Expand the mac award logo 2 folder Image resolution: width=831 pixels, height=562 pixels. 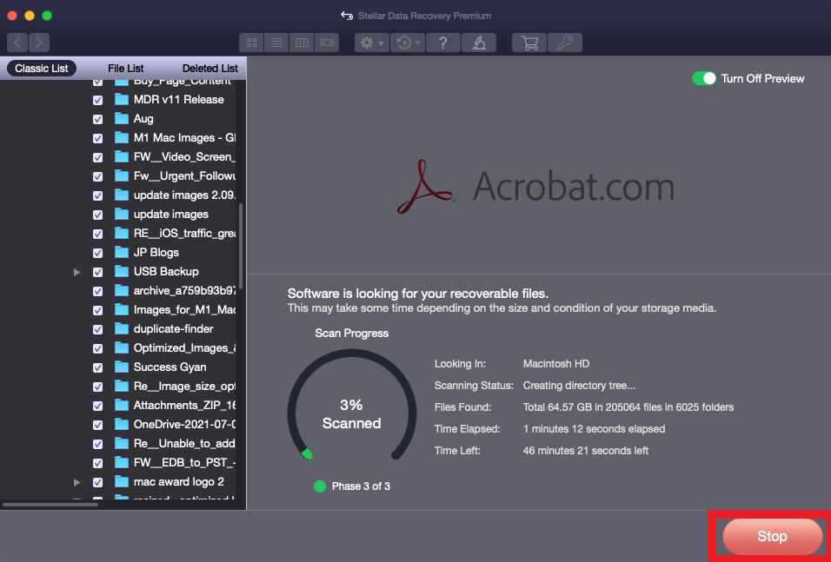pos(76,482)
